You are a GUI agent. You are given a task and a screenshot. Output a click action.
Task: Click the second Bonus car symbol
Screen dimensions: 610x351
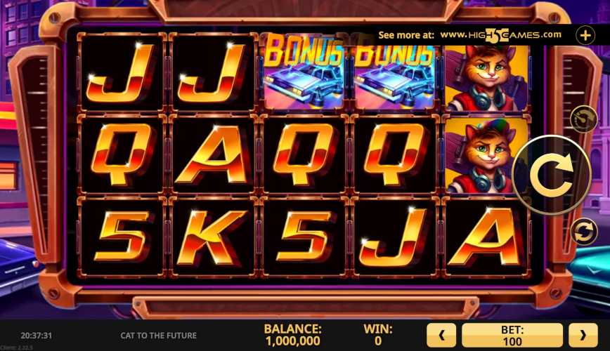(394, 71)
